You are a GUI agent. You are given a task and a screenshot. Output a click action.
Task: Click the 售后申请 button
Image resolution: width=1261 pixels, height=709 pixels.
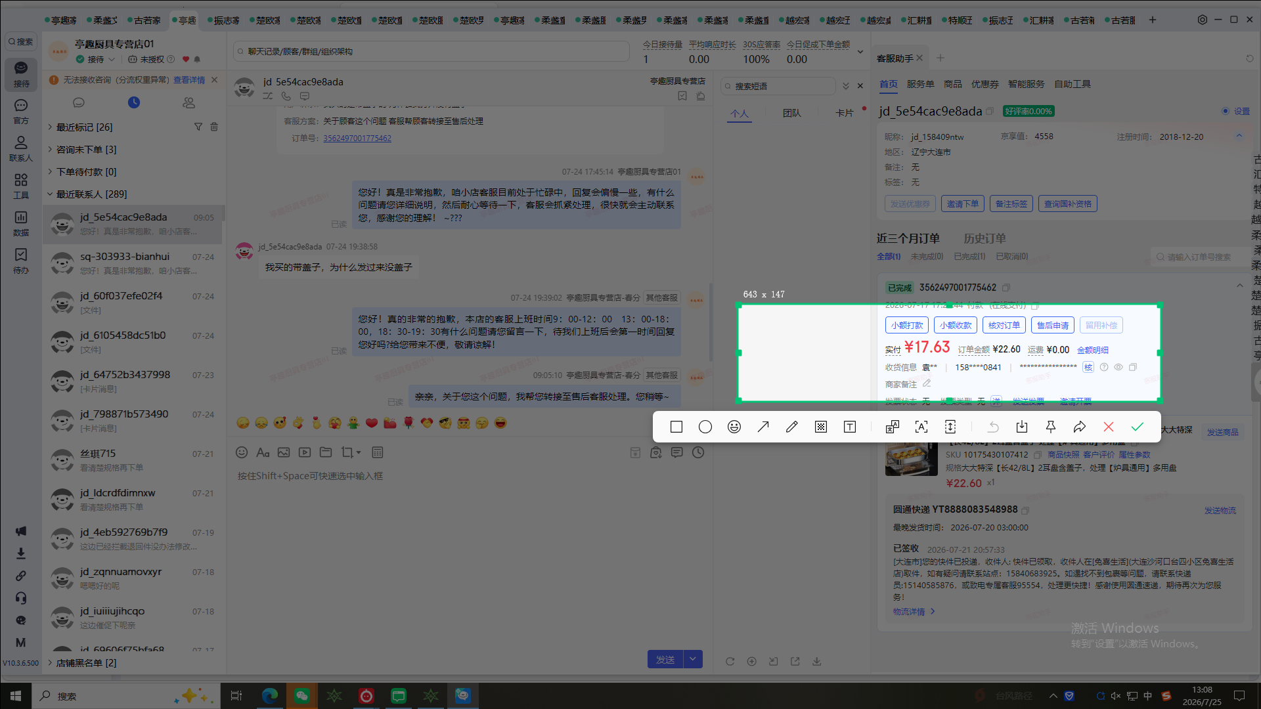click(x=1053, y=325)
